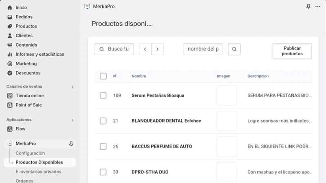Click description 'EN EL SIGUIENTE LINK PODR...'
Image resolution: width=326 pixels, height=183 pixels.
pyautogui.click(x=280, y=146)
